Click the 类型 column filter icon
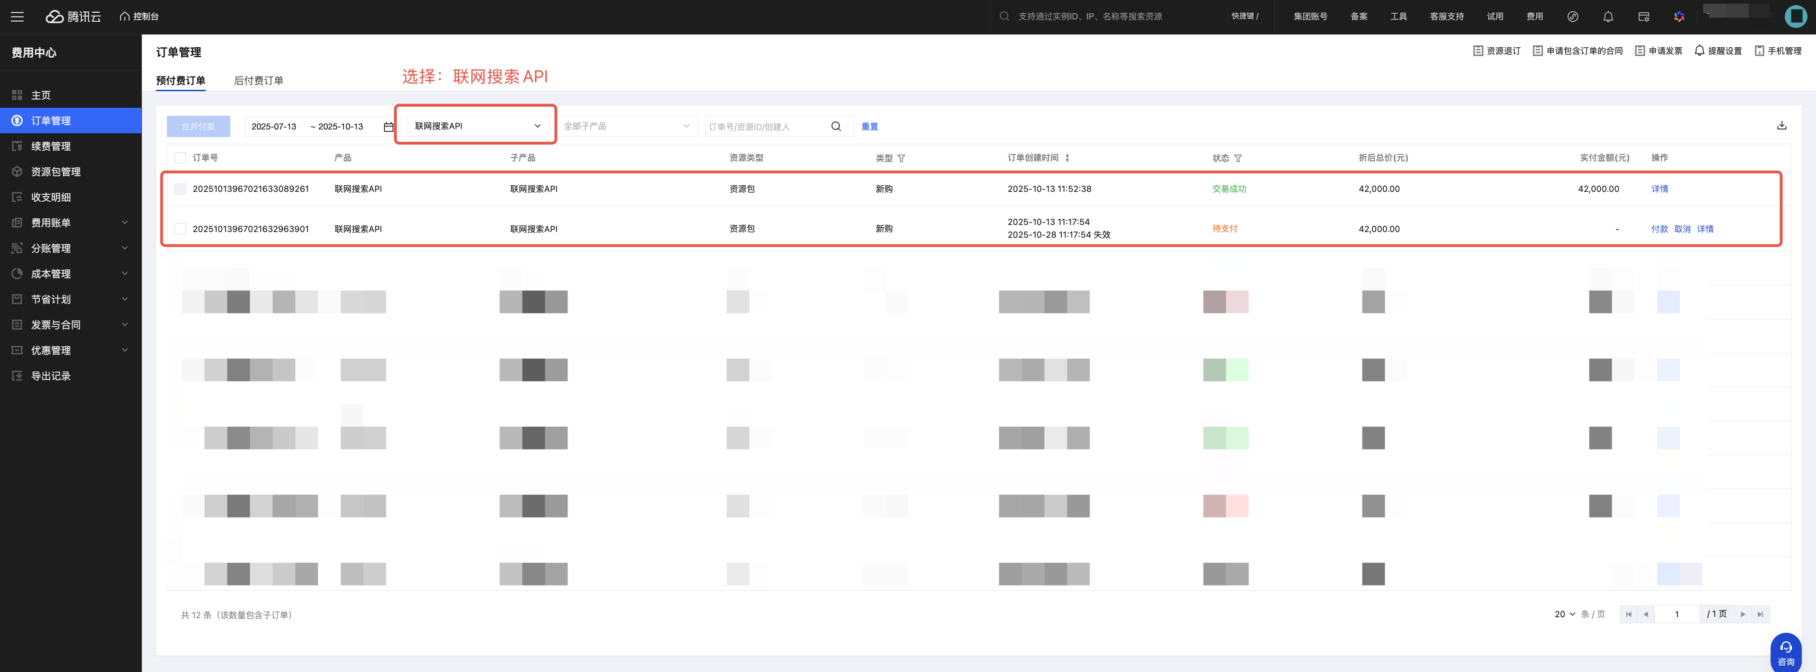 point(901,158)
